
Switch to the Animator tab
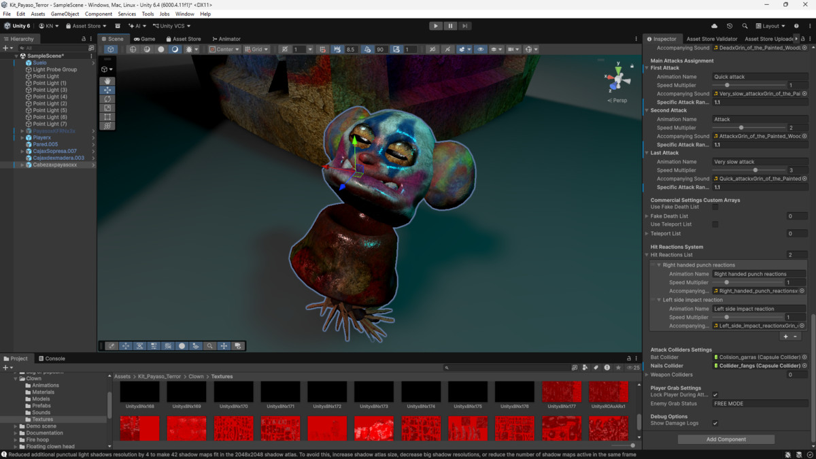[226, 39]
